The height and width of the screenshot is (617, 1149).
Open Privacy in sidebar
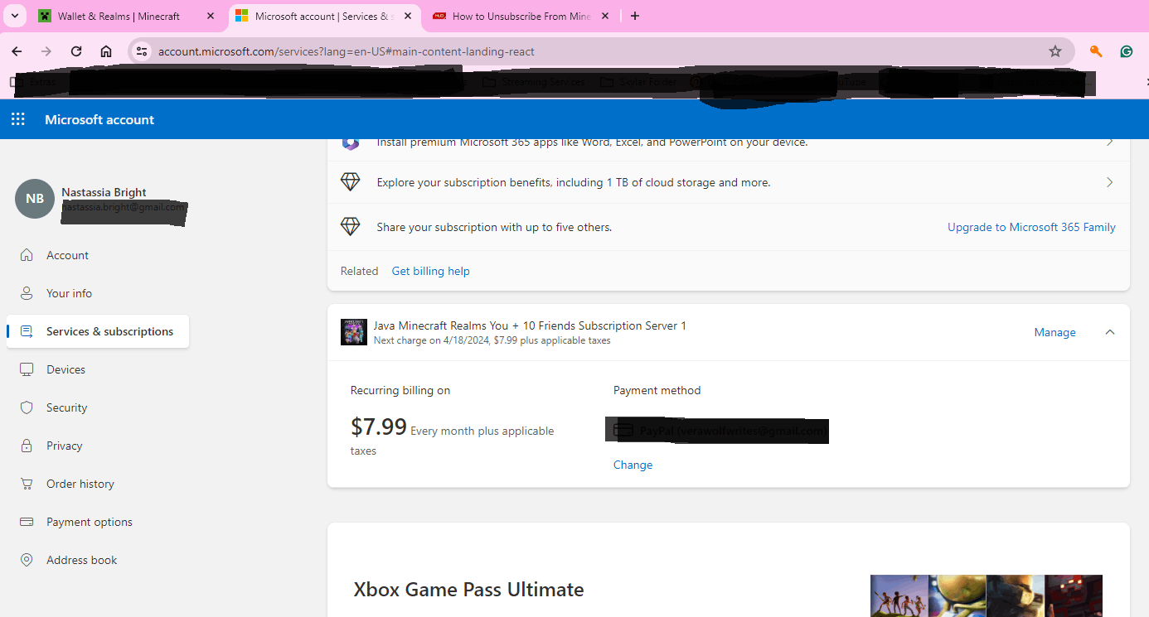coord(98,446)
